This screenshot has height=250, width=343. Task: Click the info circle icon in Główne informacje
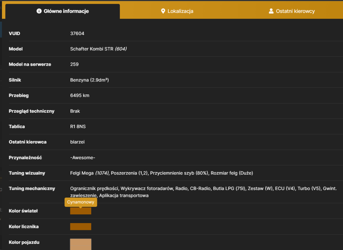coord(39,11)
